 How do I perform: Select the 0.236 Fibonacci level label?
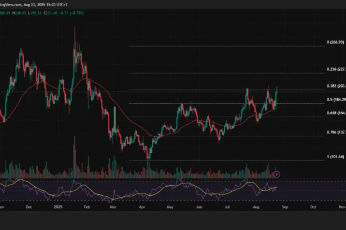click(336, 70)
